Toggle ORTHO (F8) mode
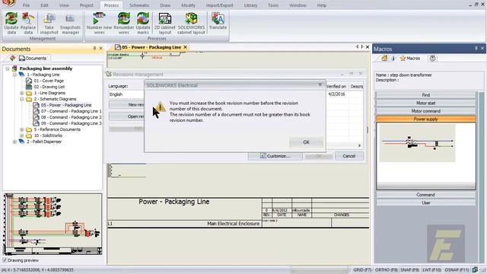The image size is (487, 274). [x=386, y=270]
